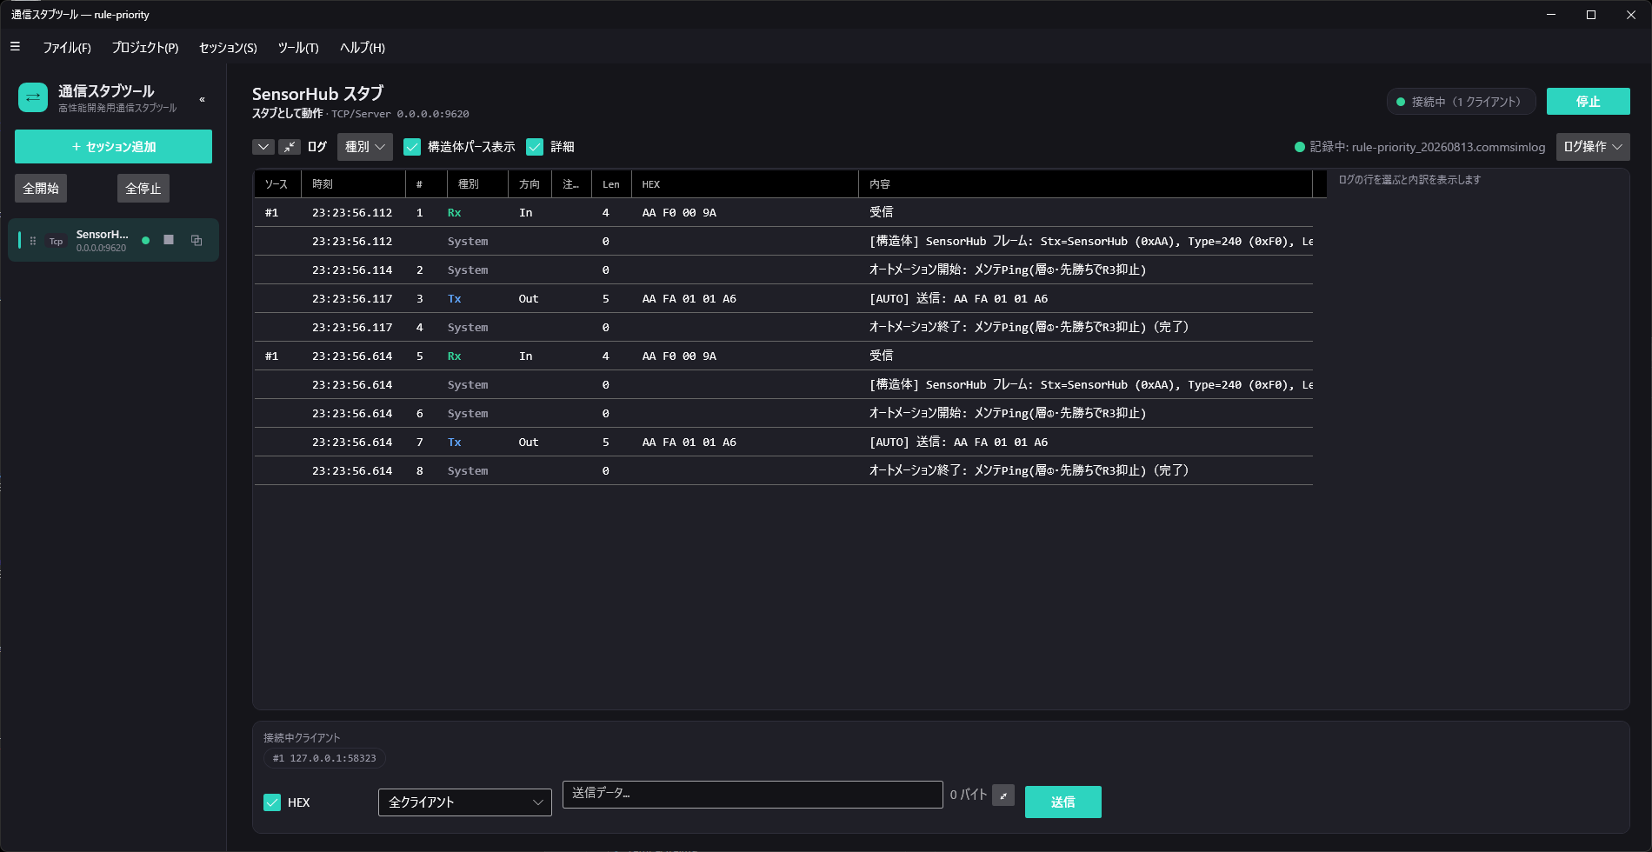Collapse the log section with the chevron button
1652x852 pixels.
[x=263, y=147]
